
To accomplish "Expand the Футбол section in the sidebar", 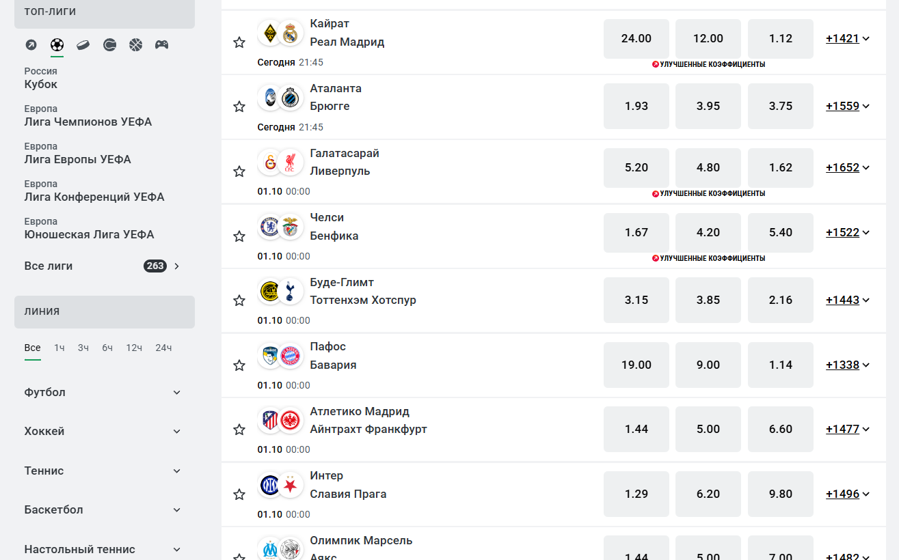I will click(103, 393).
